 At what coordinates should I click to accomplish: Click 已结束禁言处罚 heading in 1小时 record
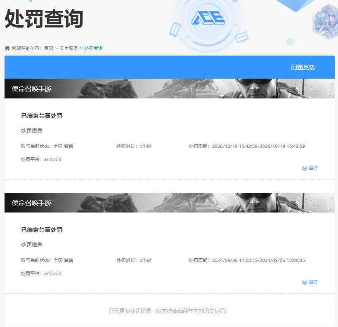click(42, 116)
